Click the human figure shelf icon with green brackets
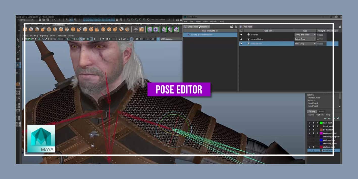Viewport: 358px width, 179px height. [x=156, y=29]
